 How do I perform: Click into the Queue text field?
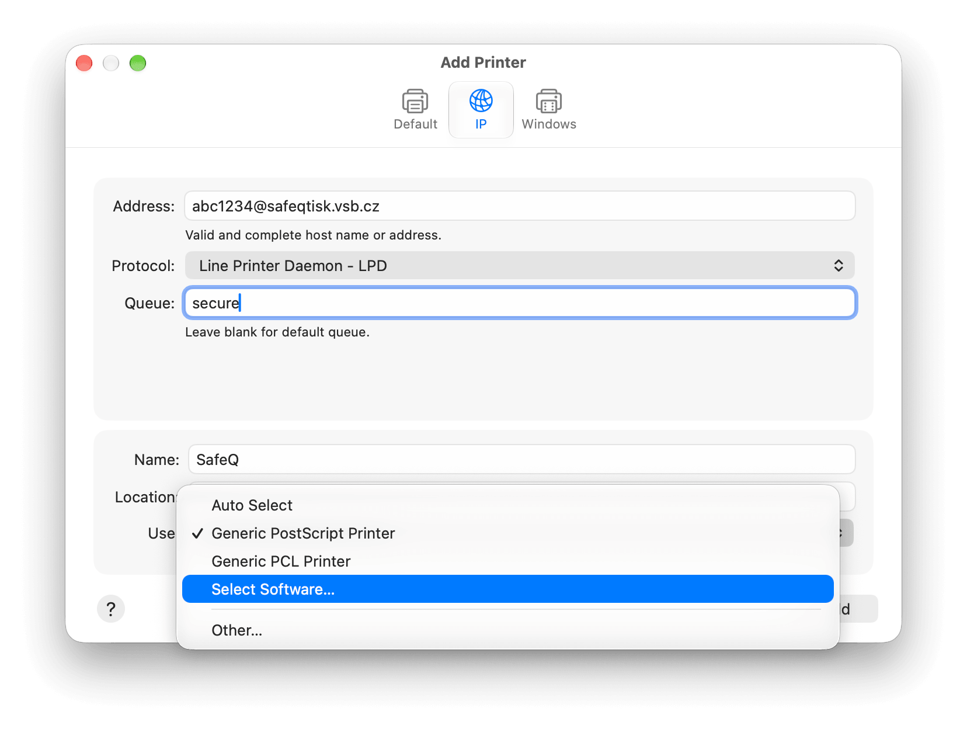[x=520, y=303]
